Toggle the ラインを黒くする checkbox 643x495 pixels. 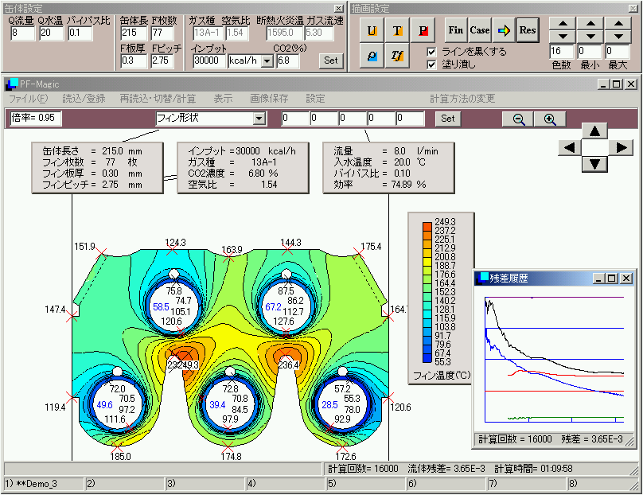coord(431,52)
